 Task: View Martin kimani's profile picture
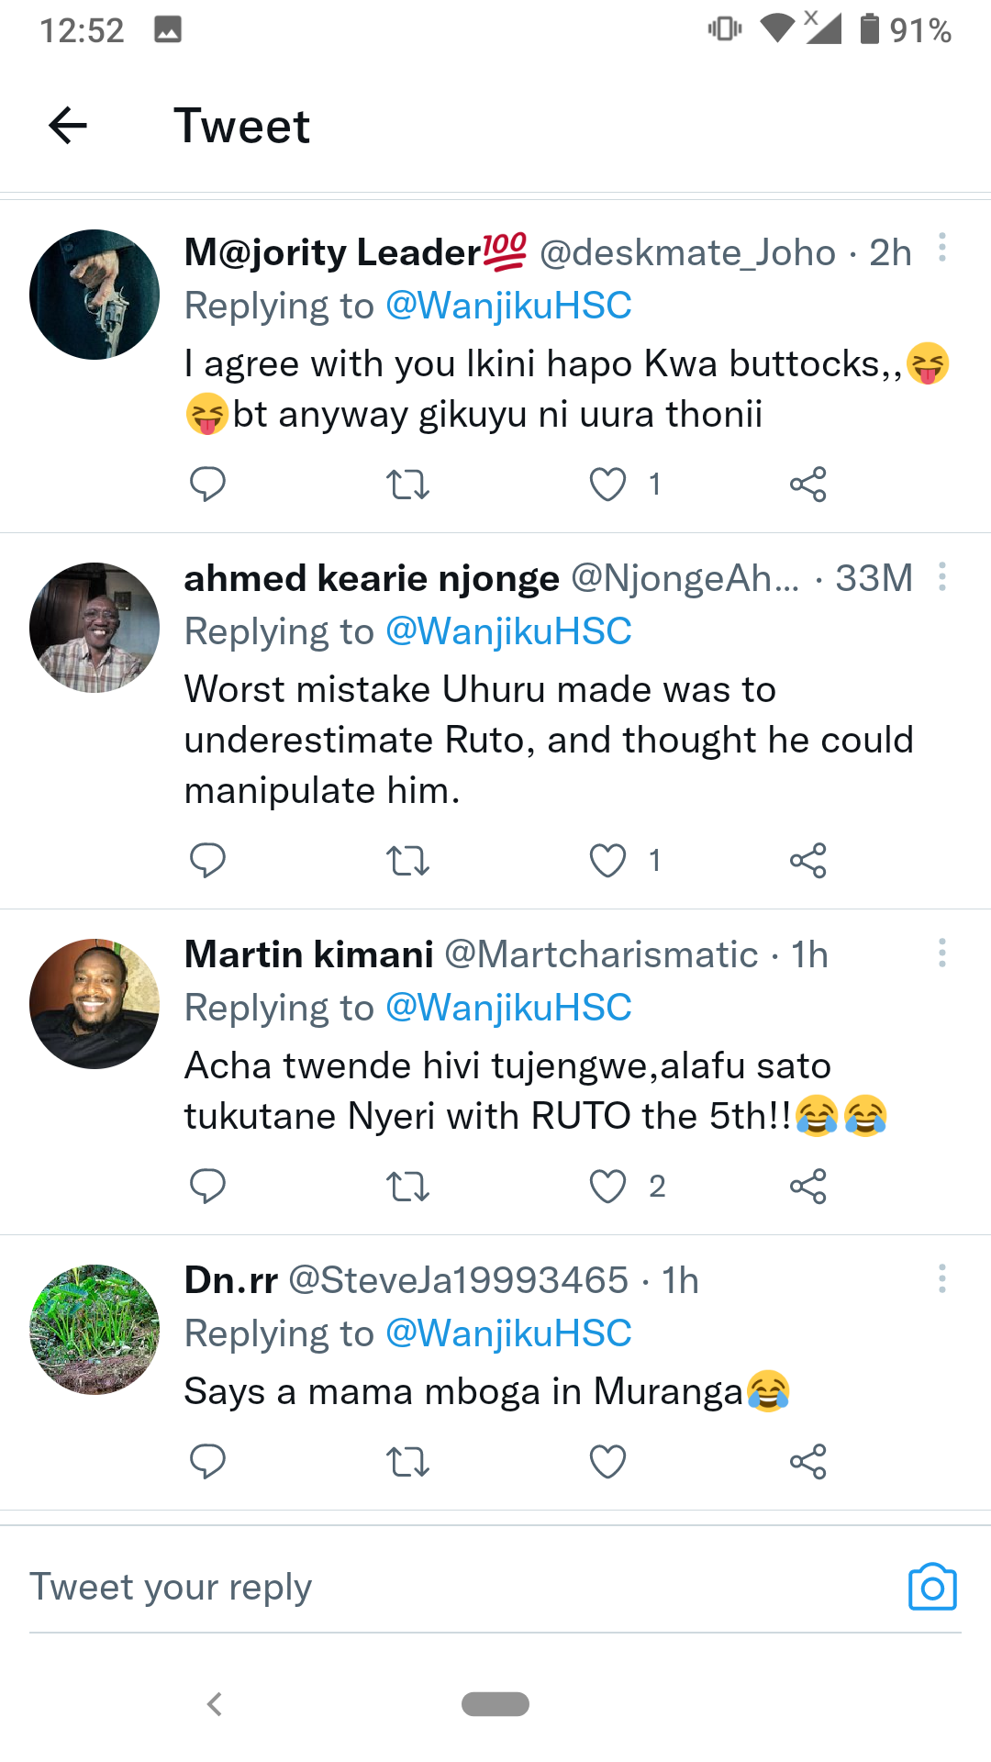click(95, 1004)
